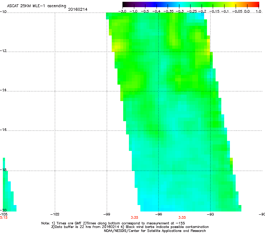
Task: Select the '-93' longitude axis label
Action: 211,214
